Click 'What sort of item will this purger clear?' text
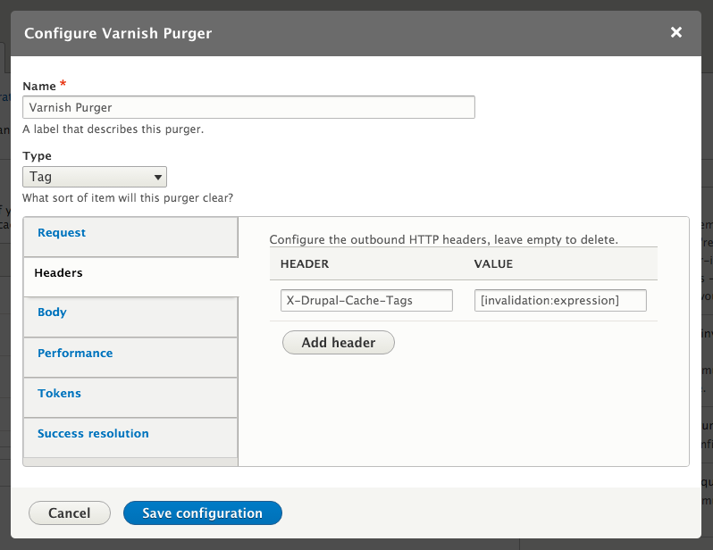 pos(128,198)
